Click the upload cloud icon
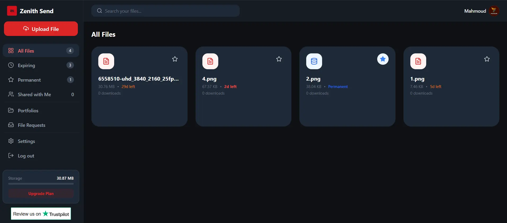507x223 pixels. tap(26, 29)
